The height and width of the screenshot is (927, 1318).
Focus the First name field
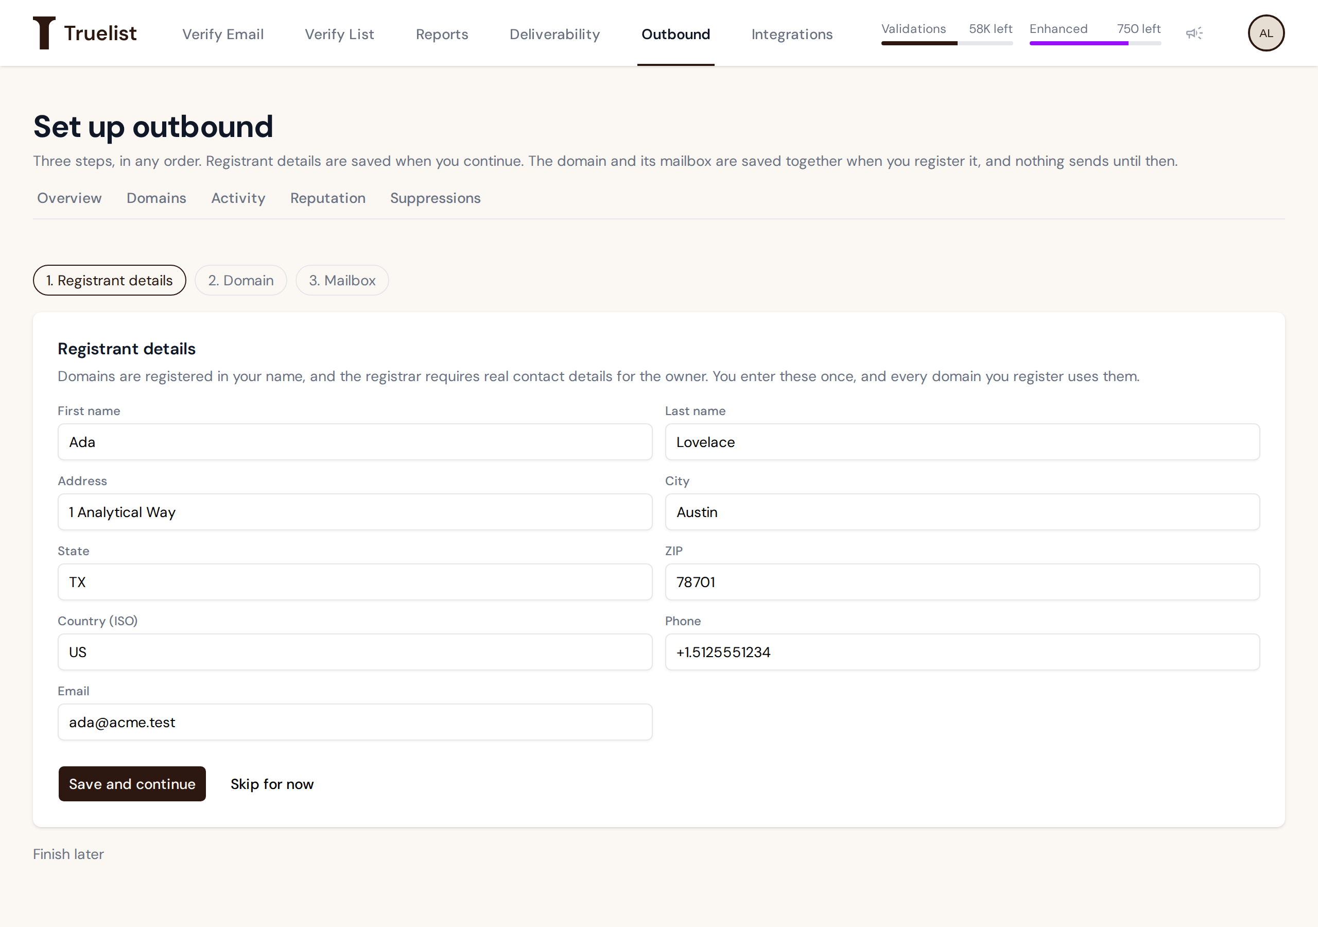click(355, 442)
